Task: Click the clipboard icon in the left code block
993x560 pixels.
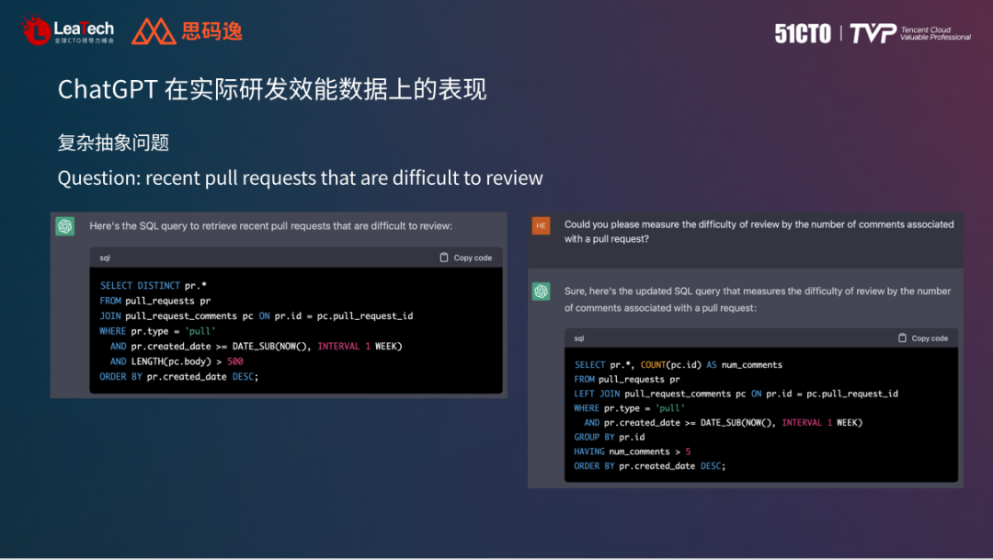Action: coord(444,257)
